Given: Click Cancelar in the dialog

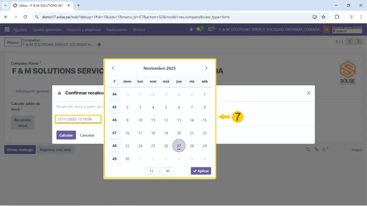Looking at the screenshot, I should tap(87, 135).
